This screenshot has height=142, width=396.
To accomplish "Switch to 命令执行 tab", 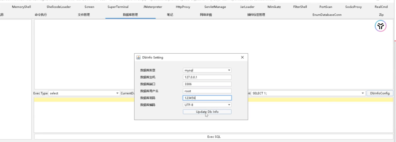I will (41, 15).
